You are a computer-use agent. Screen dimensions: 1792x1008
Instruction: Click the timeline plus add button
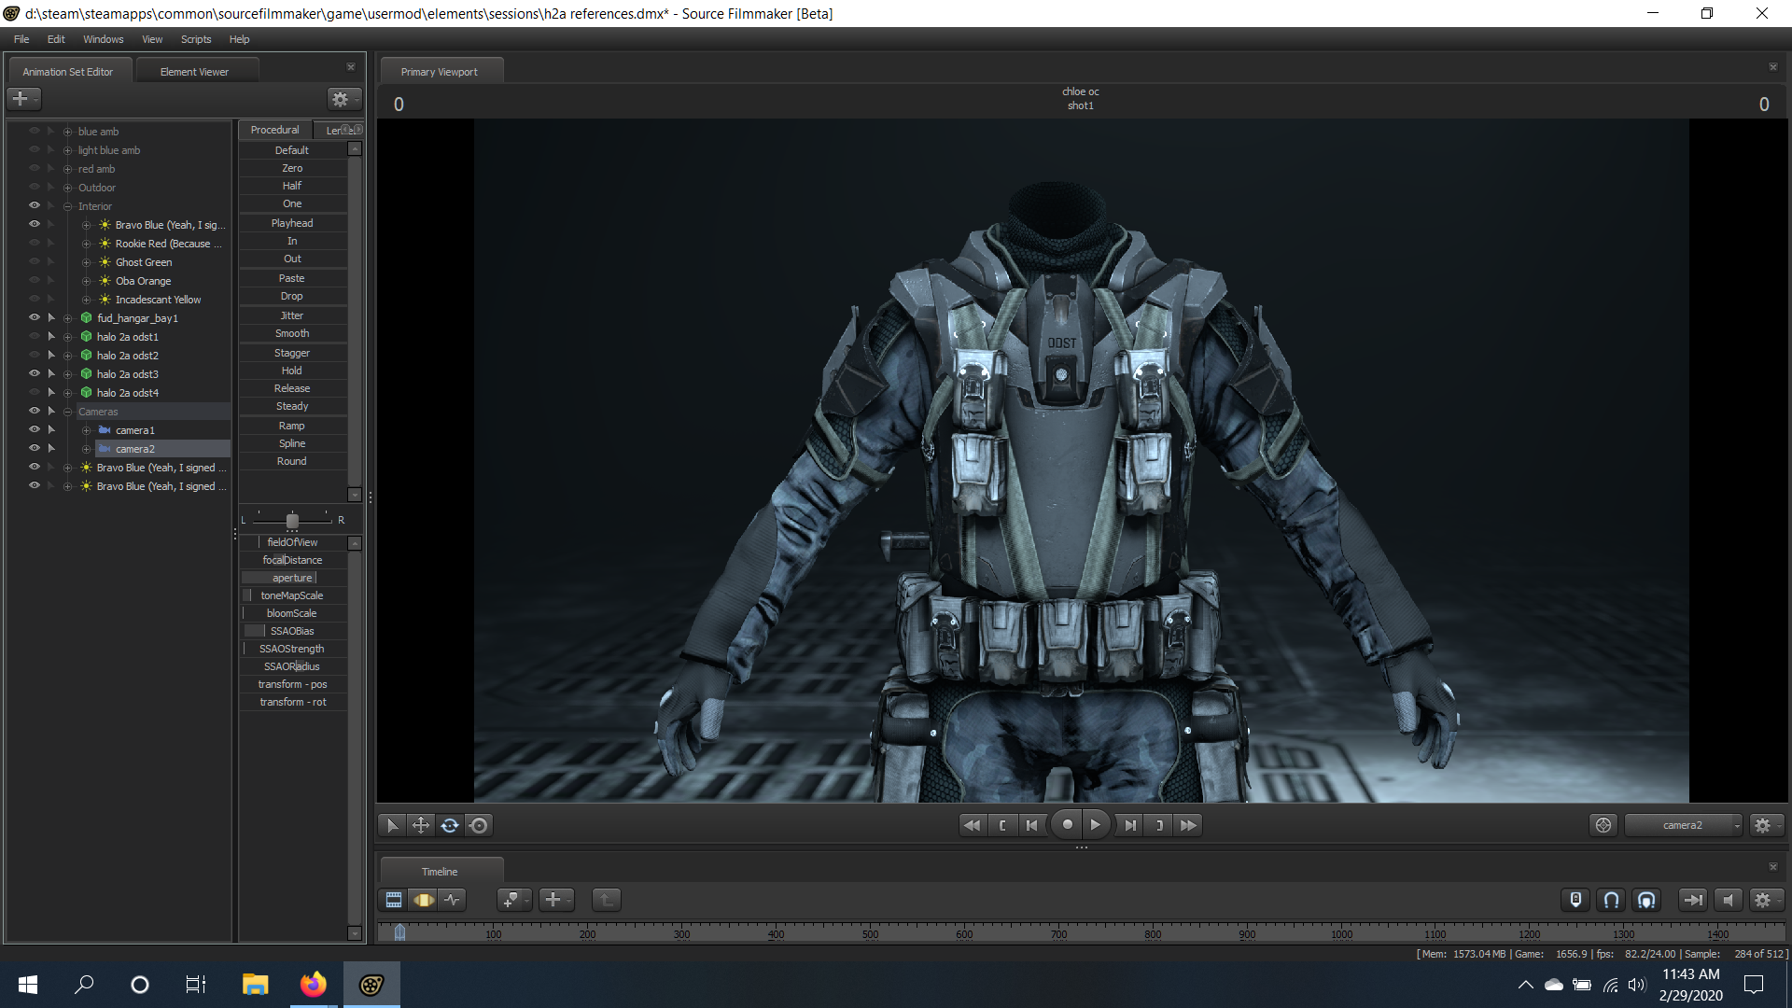click(x=556, y=900)
